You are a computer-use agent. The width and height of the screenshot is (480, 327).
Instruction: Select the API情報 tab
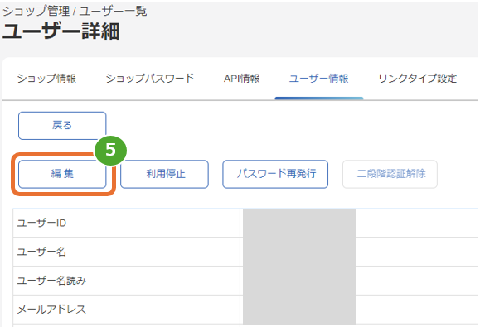[242, 79]
